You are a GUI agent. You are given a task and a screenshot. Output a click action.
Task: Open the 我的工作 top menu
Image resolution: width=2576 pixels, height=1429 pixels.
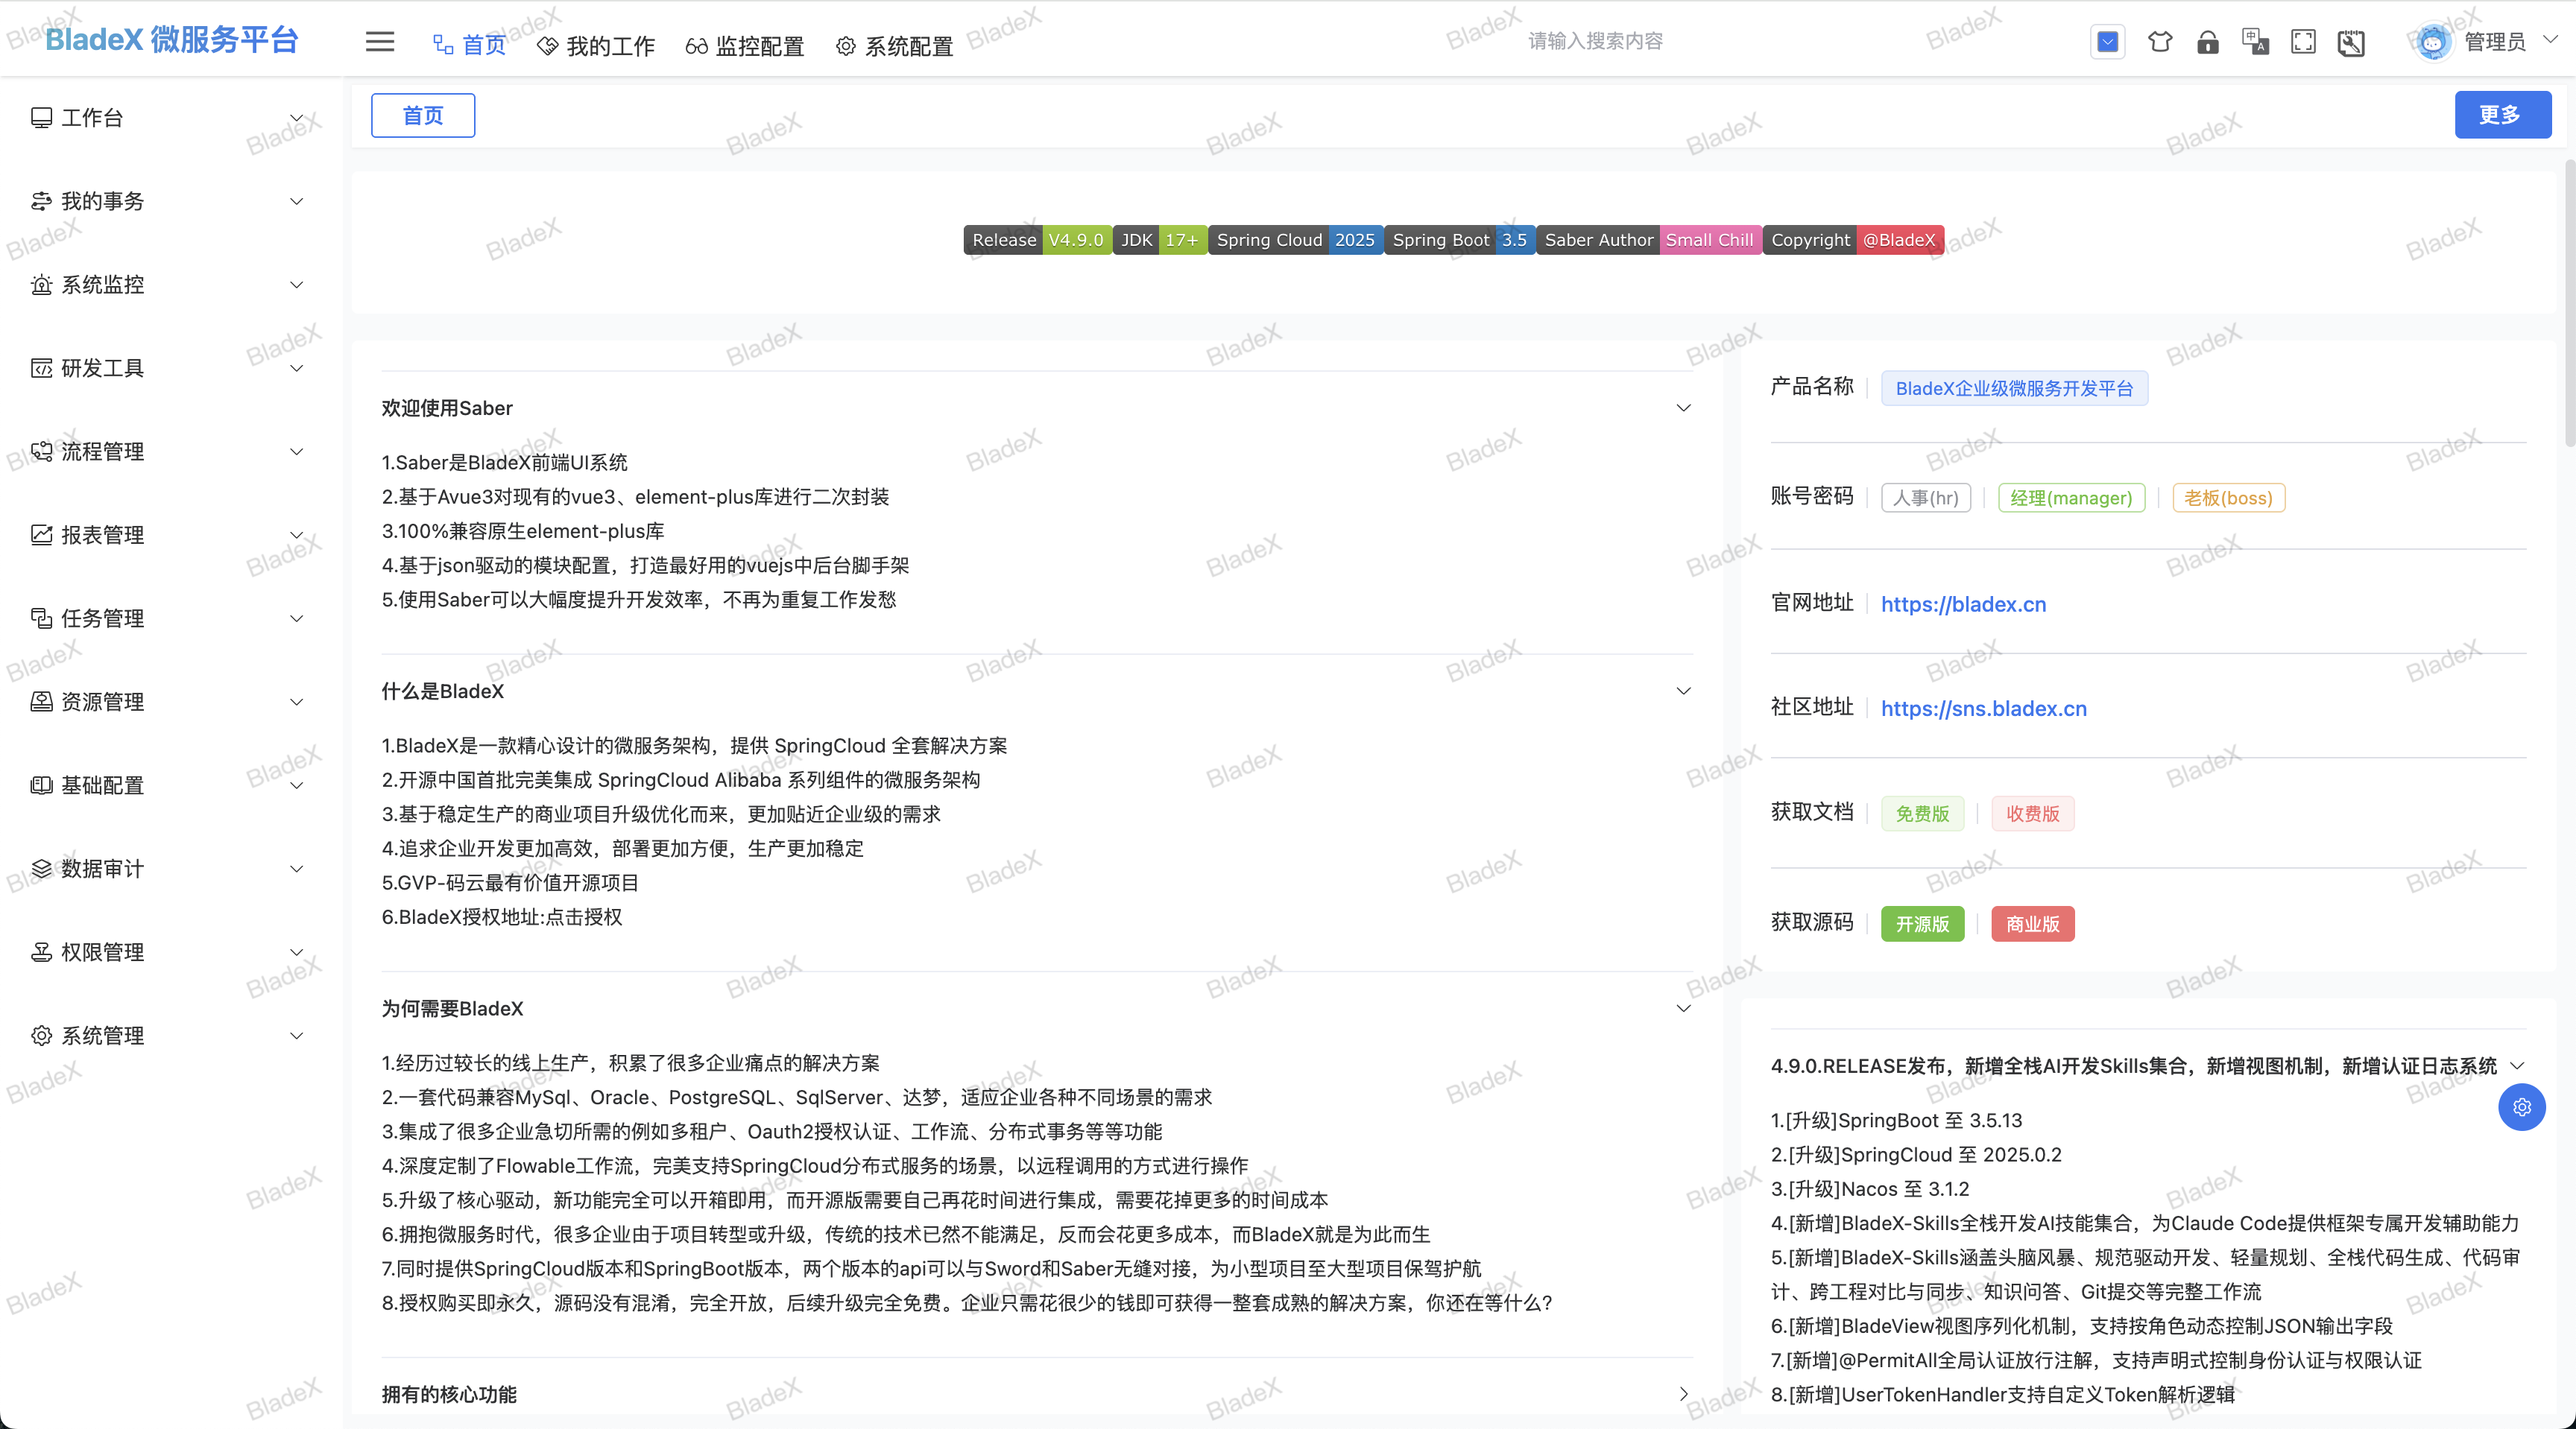tap(596, 46)
